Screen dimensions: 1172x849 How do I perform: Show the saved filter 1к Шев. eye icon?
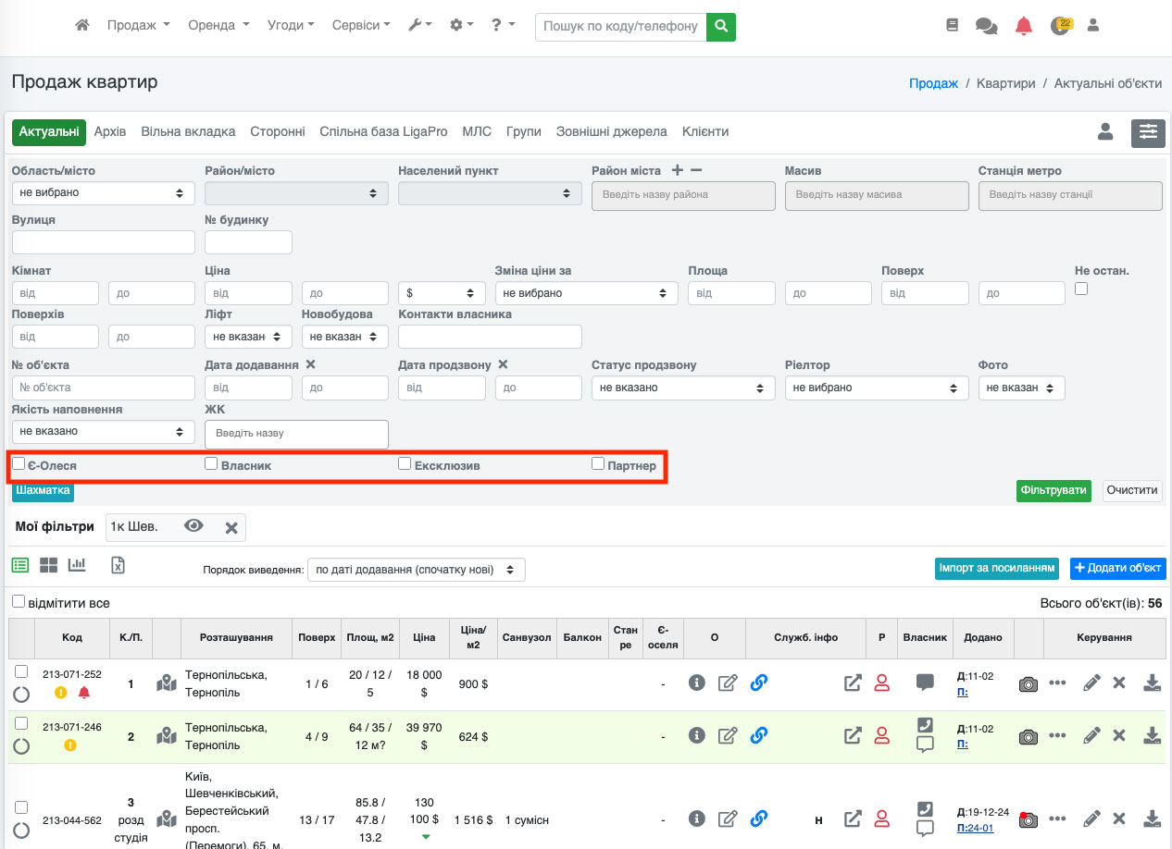193,526
